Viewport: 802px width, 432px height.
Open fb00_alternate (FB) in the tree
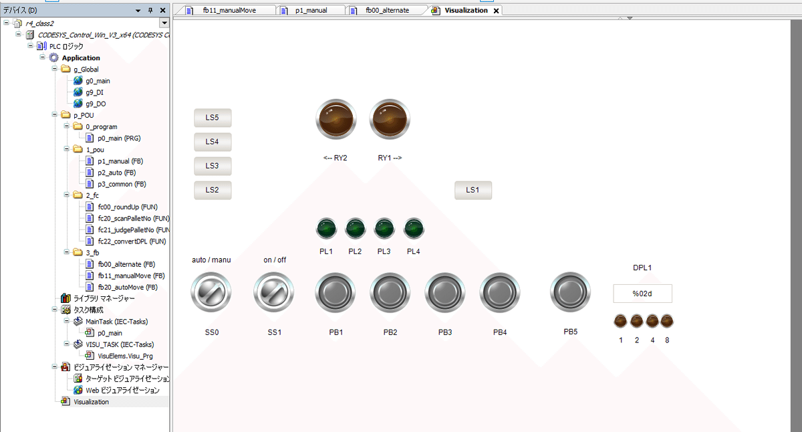tap(125, 264)
